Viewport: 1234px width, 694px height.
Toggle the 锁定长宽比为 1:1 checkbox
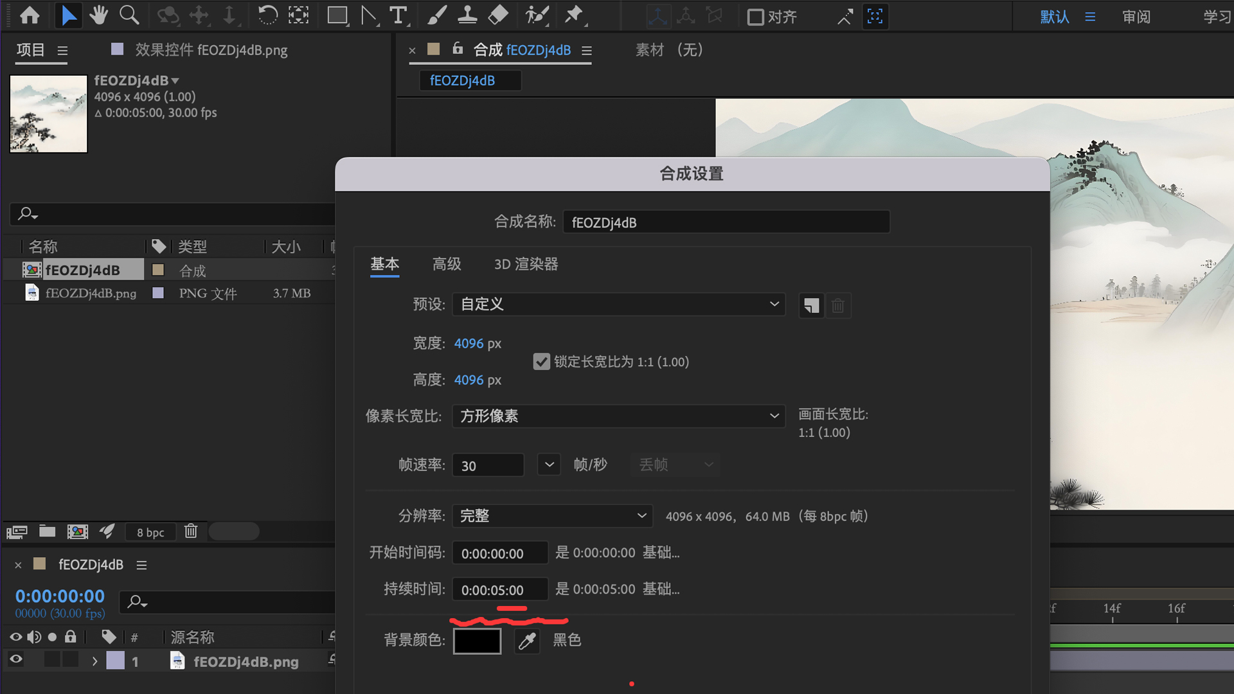coord(541,361)
